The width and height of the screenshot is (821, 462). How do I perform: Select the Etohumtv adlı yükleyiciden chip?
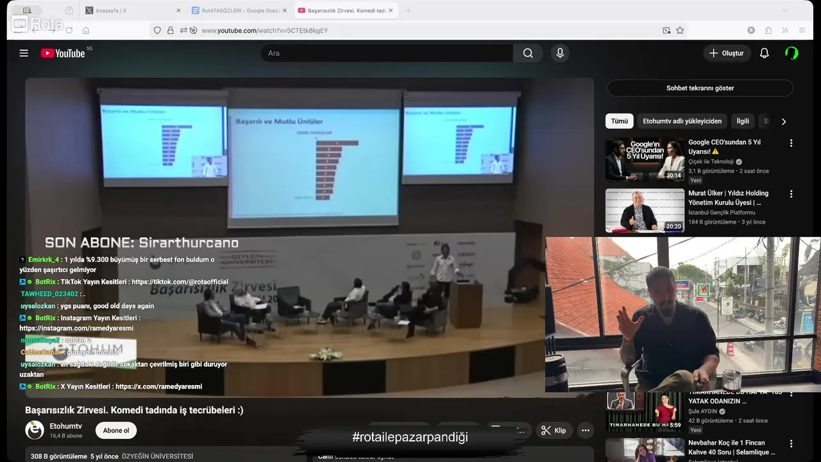[682, 121]
